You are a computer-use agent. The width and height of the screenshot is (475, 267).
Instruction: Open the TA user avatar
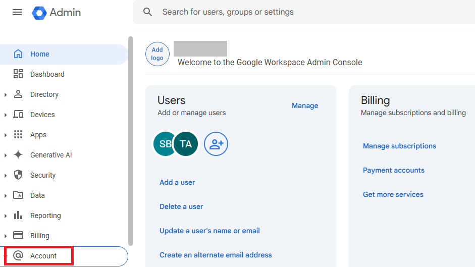coord(186,144)
